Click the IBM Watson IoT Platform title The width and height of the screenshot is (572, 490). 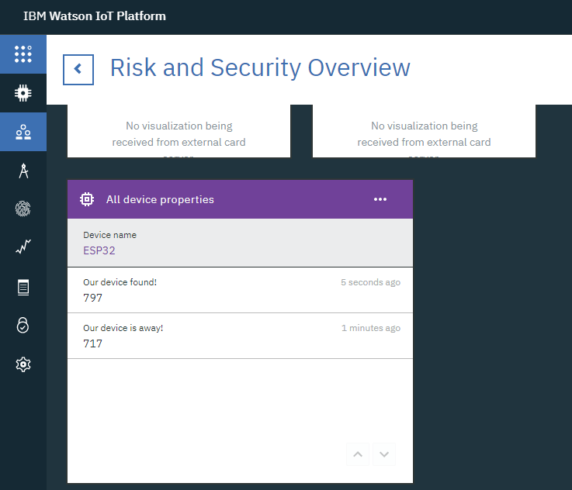click(95, 16)
